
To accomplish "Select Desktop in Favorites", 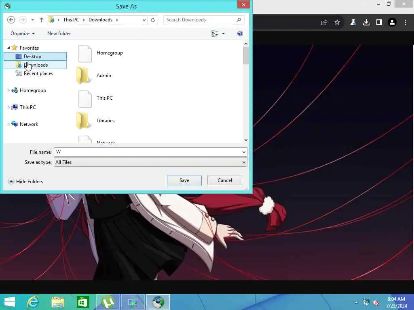I will click(35, 57).
